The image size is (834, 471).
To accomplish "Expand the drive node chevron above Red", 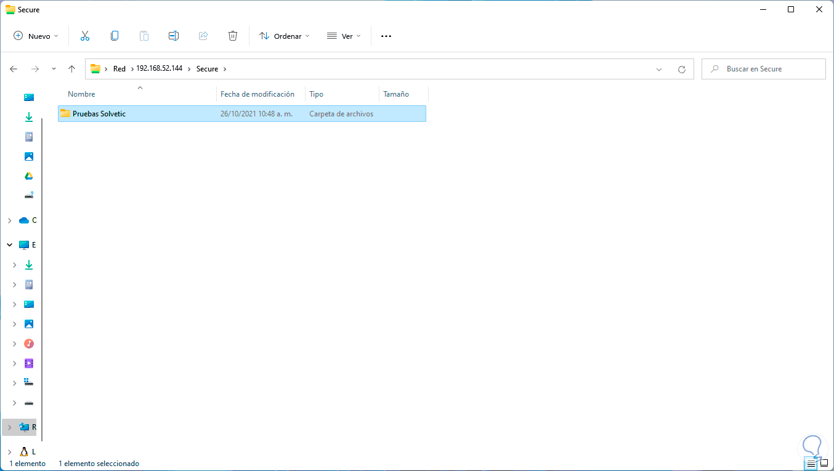I will [x=15, y=403].
